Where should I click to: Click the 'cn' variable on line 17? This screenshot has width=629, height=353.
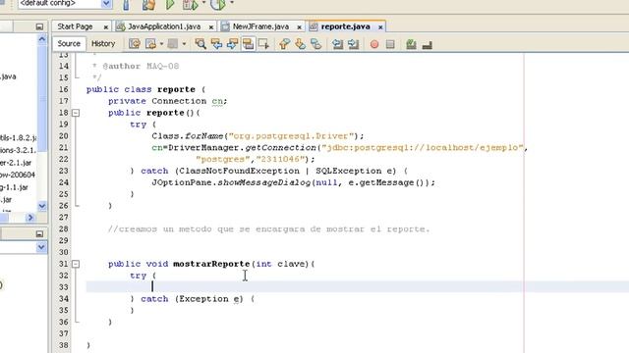click(x=217, y=101)
